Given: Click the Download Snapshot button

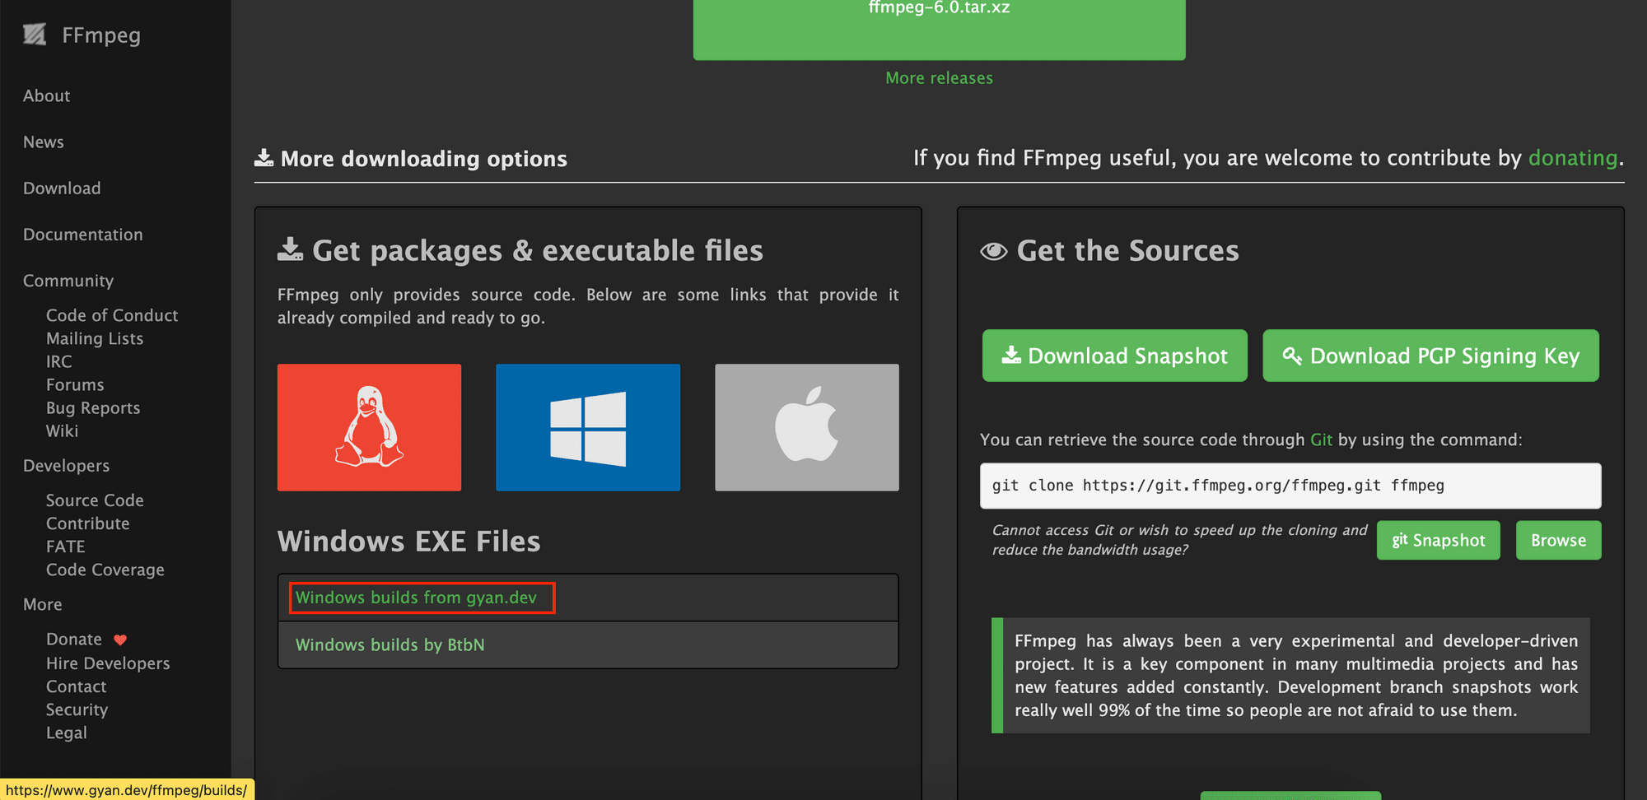Looking at the screenshot, I should (x=1114, y=356).
